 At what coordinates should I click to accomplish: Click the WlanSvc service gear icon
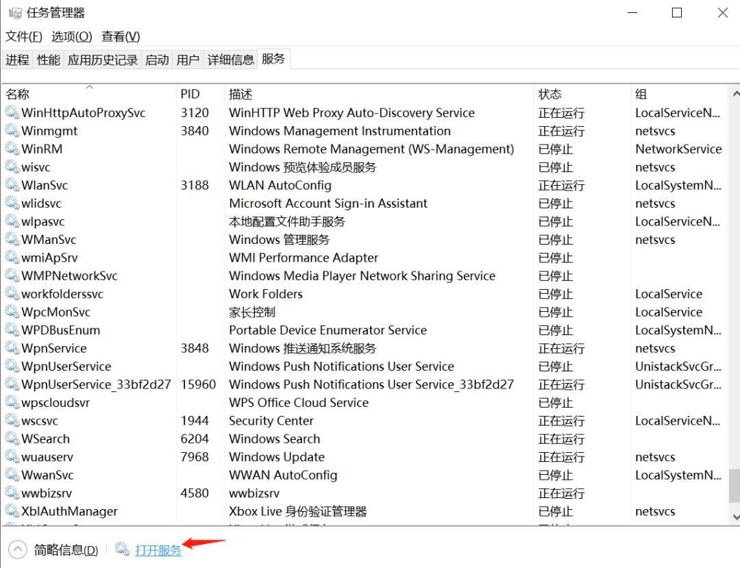(x=12, y=185)
